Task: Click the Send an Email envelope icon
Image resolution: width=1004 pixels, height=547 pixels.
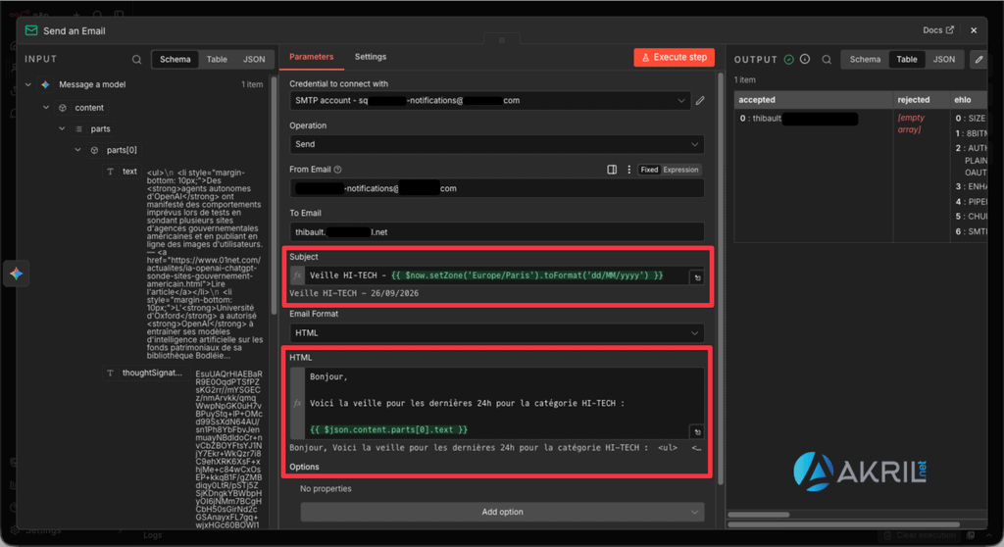Action: (30, 30)
